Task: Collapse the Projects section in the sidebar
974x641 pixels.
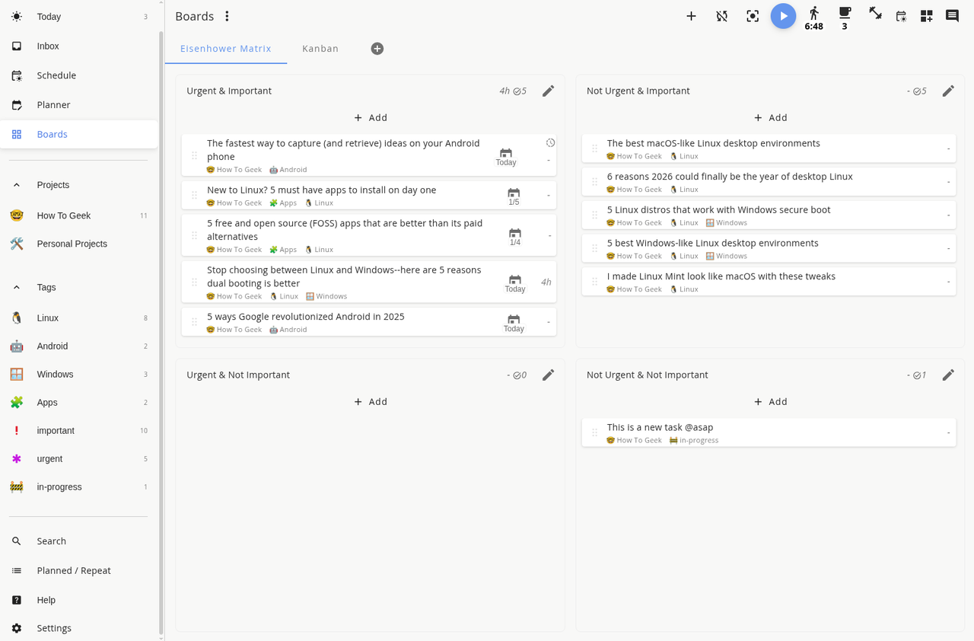Action: click(16, 184)
